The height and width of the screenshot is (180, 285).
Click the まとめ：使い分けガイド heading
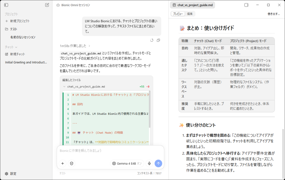click(210, 28)
